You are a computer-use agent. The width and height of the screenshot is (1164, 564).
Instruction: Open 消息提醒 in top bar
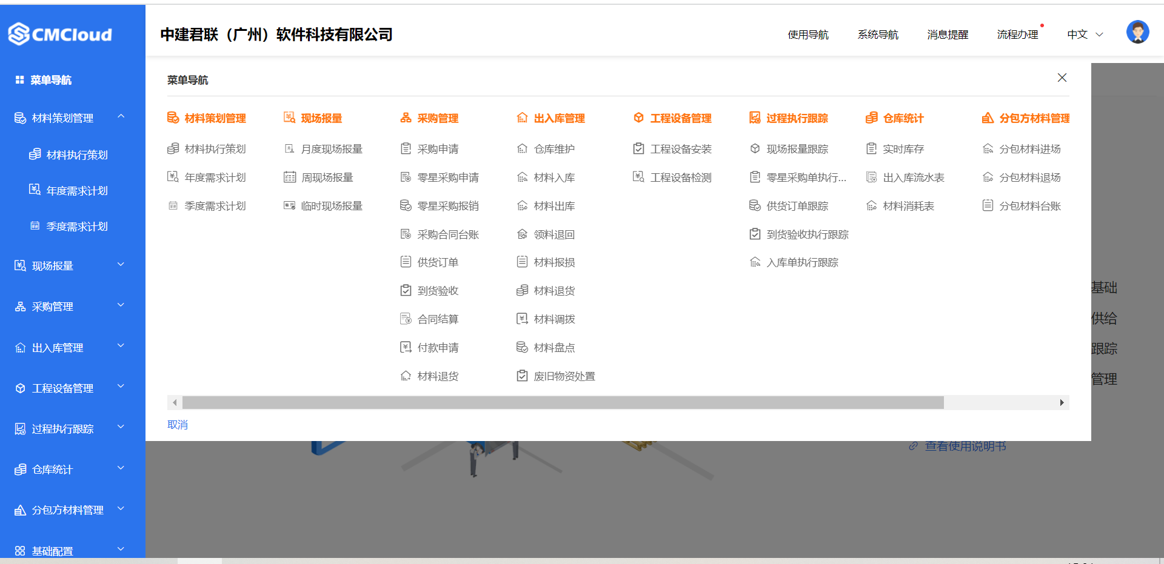coord(948,35)
